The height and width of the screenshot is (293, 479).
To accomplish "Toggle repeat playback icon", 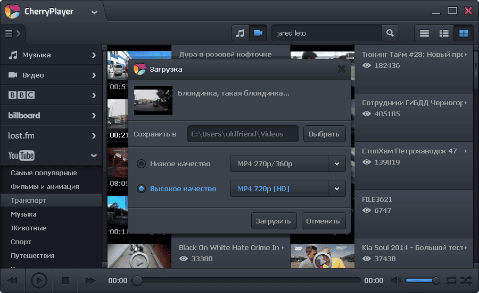I will [x=451, y=280].
